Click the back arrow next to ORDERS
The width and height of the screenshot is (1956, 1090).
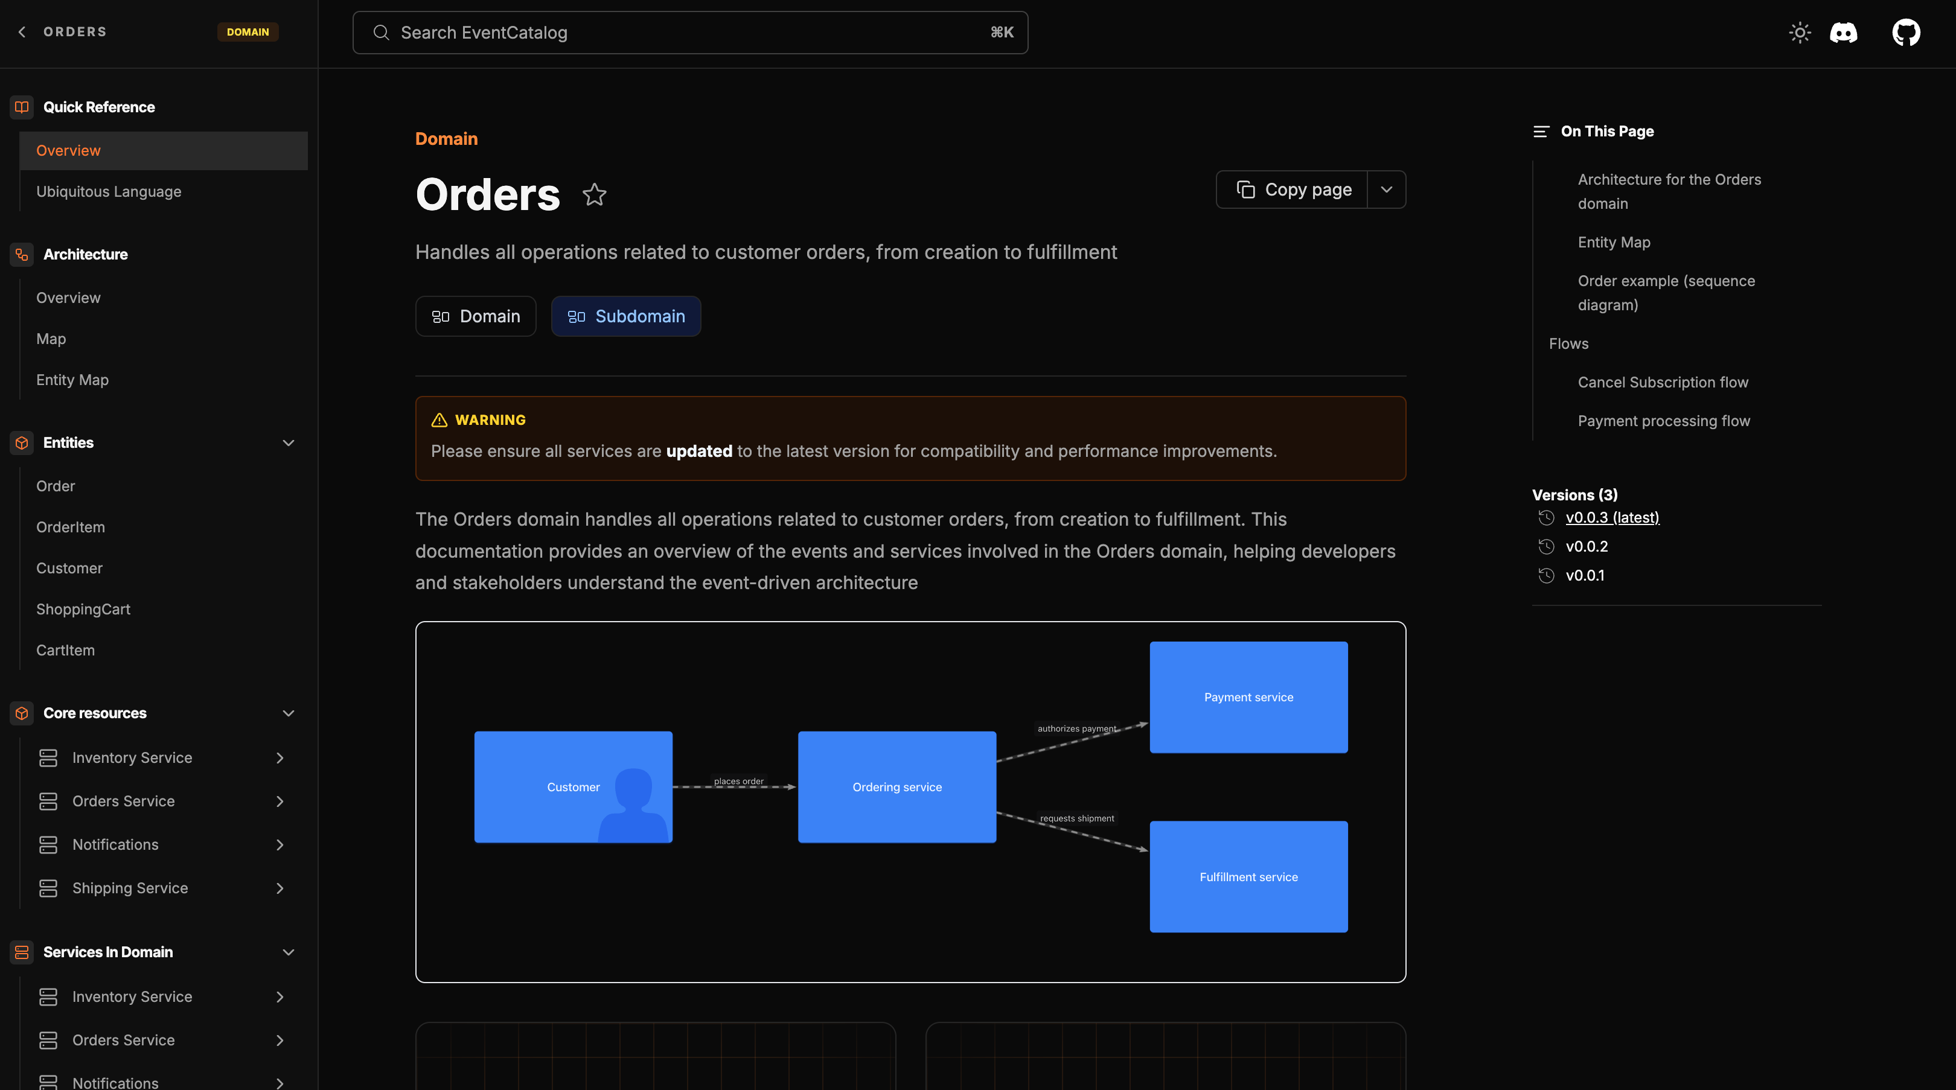click(22, 32)
